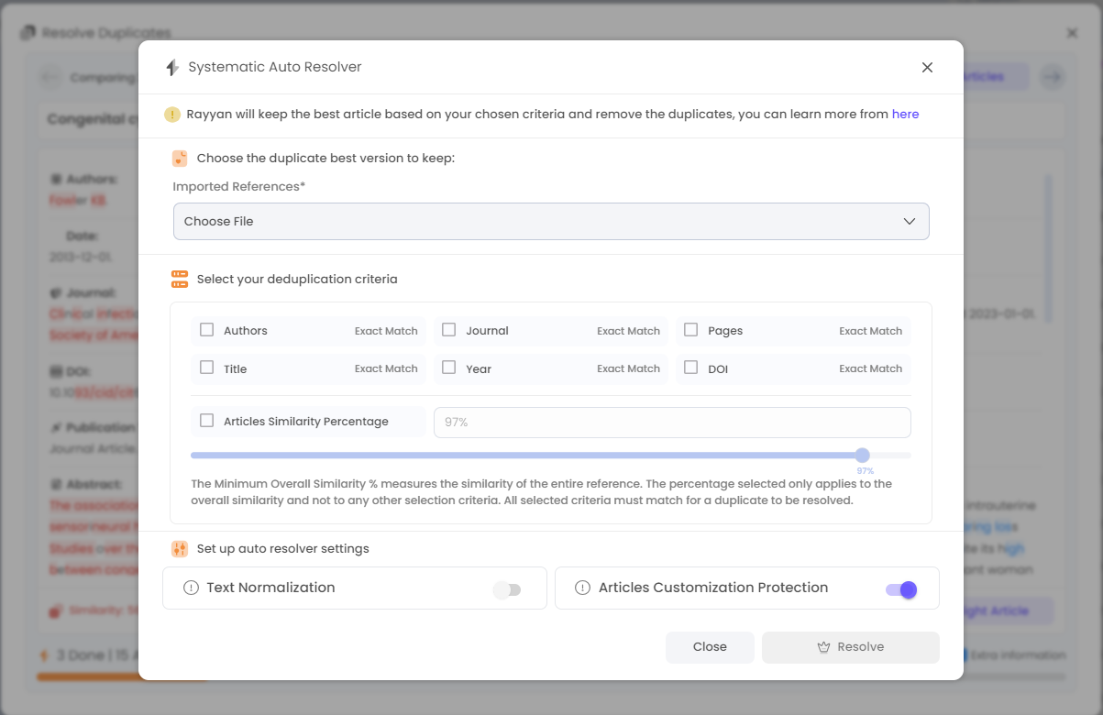Click the Articles Customization Protection info icon

click(582, 588)
